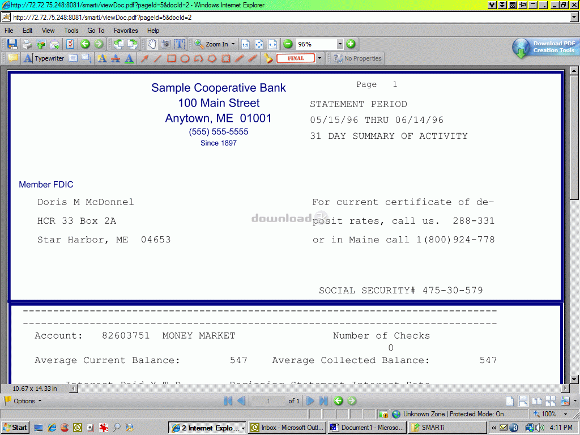Viewport: 580px width, 435px height.
Task: Rotate the page counterclockwise
Action: click(x=119, y=44)
